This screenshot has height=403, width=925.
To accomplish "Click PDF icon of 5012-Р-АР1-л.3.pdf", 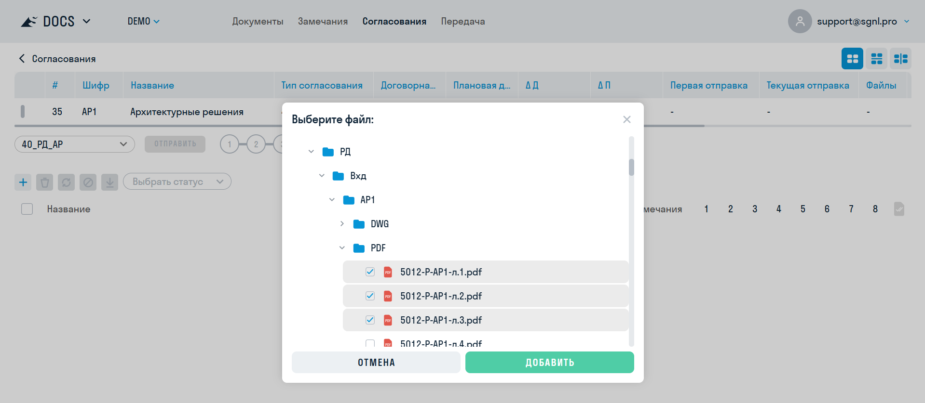I will click(x=388, y=320).
